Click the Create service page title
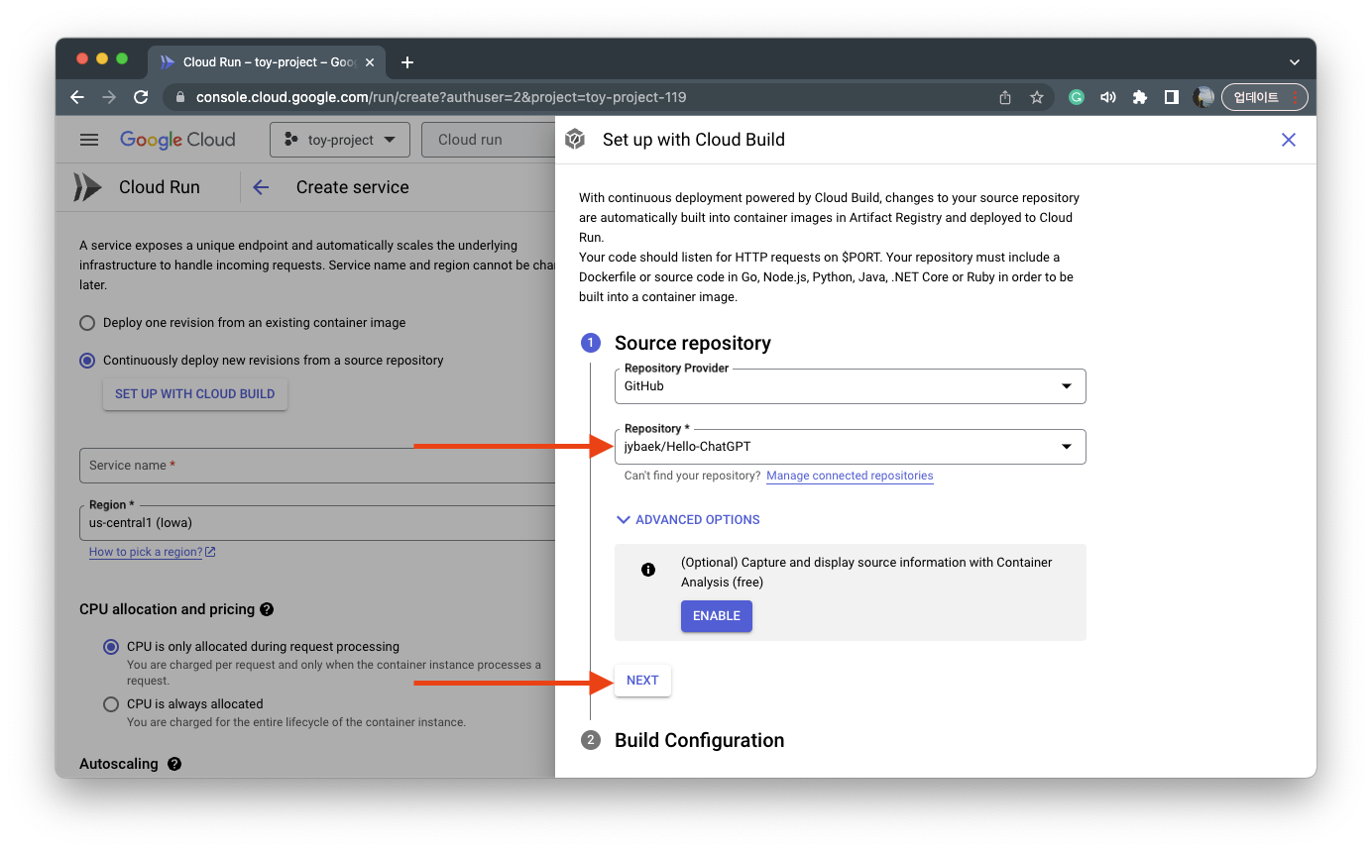This screenshot has height=851, width=1372. click(x=353, y=187)
